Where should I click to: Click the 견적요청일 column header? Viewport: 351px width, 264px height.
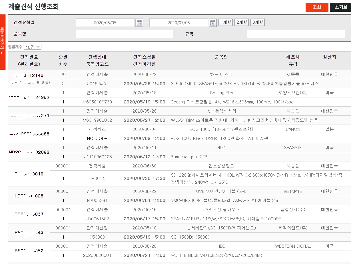(144, 57)
